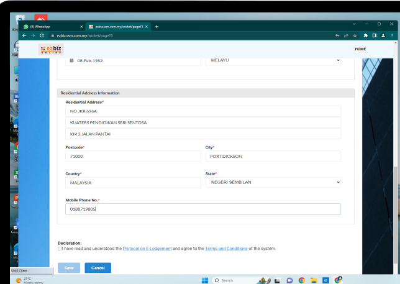
Task: Open the new tab plus button
Action: [x=157, y=26]
